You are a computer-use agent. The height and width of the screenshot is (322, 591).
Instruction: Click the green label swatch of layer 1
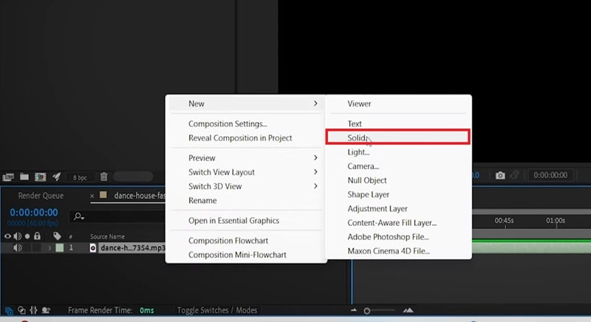(x=60, y=248)
